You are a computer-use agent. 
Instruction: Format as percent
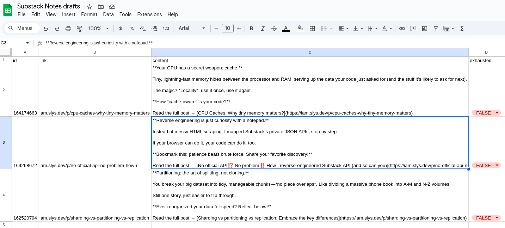tap(132, 29)
